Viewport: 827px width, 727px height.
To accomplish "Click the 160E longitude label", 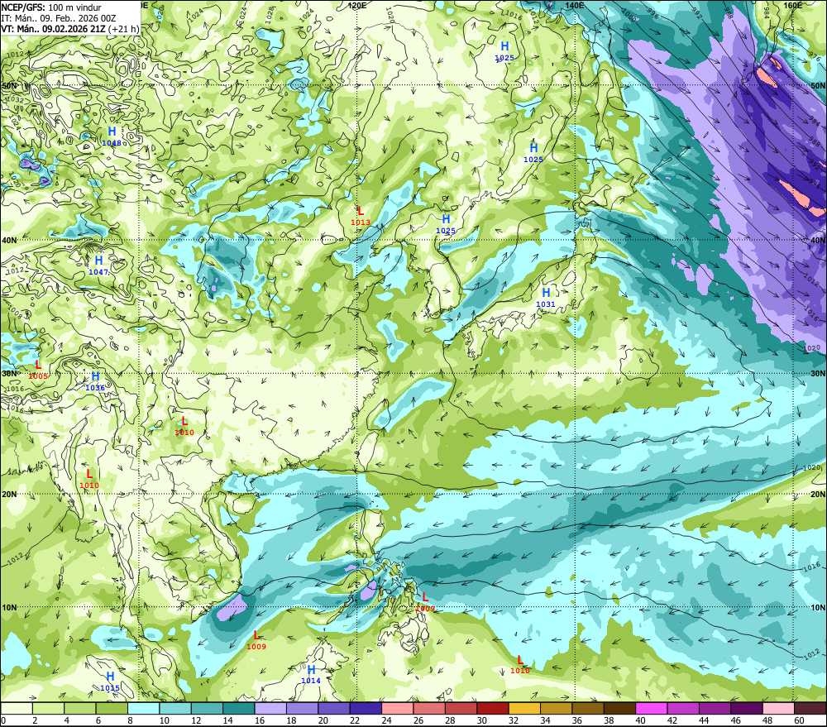I will [x=792, y=5].
